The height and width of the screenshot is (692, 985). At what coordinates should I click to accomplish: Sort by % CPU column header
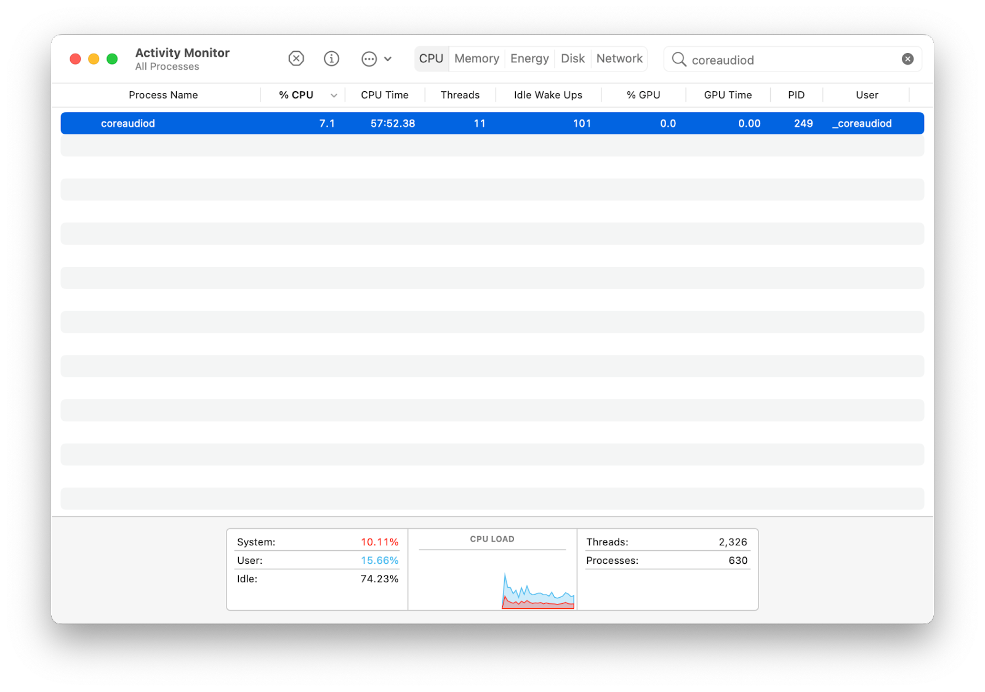[296, 95]
